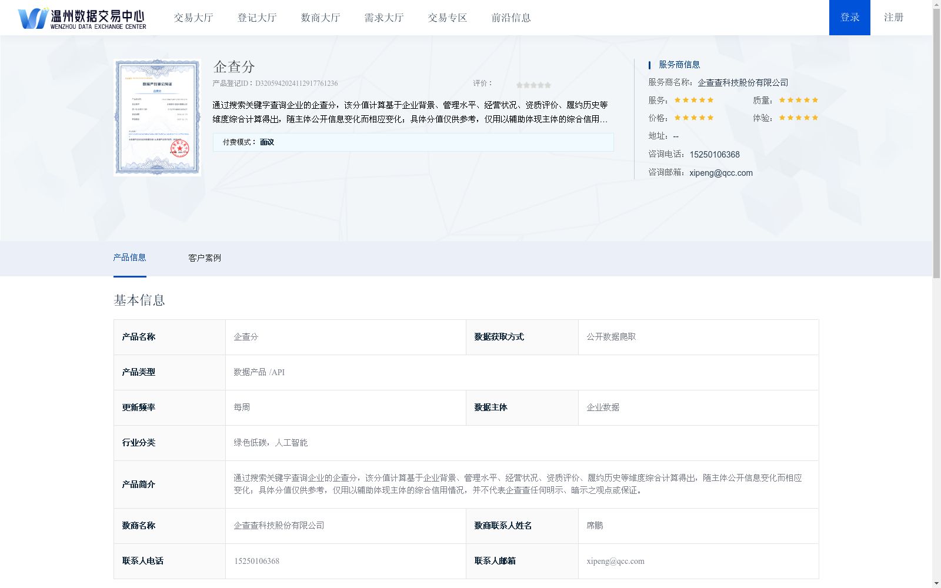Click the 质量 star rating

click(x=797, y=99)
